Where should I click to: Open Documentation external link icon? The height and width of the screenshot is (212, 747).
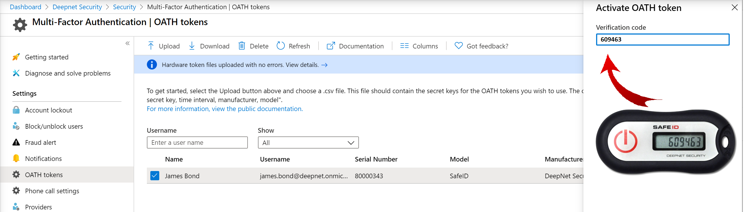point(331,46)
